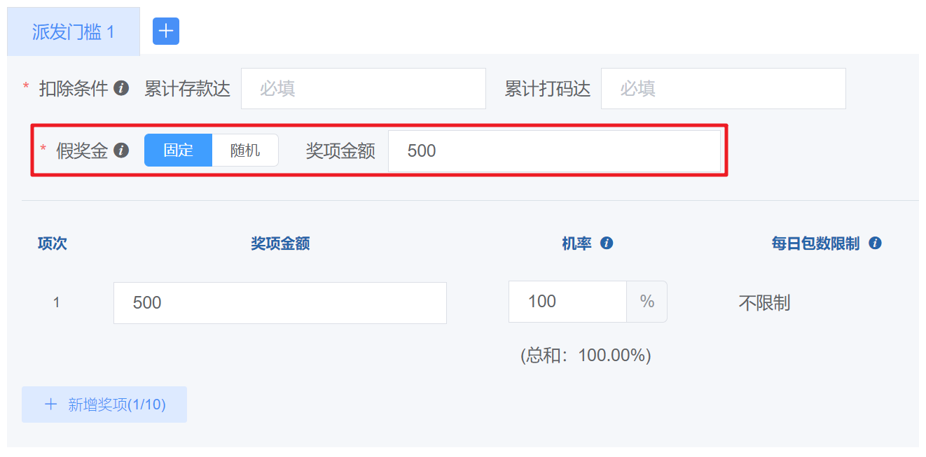Click the info icon next to 假奖金
The width and height of the screenshot is (926, 457).
point(121,150)
